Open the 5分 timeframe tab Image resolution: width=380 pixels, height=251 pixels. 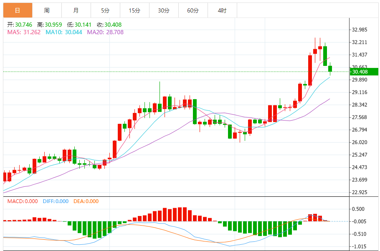coord(105,10)
